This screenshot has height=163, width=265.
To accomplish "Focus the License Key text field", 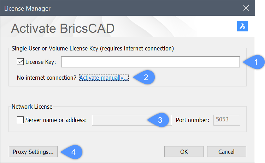I will coord(150,62).
